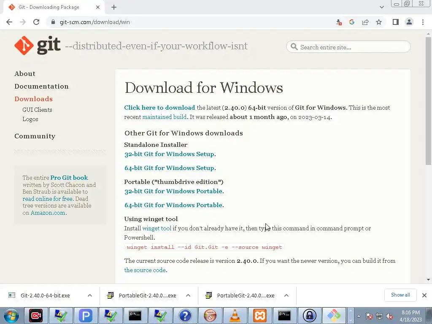Open the Amazon.com link
This screenshot has height=324, width=432.
coord(48,213)
